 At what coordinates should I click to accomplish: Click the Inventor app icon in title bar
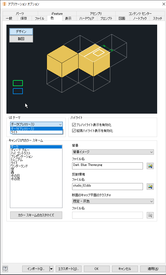(4, 4)
